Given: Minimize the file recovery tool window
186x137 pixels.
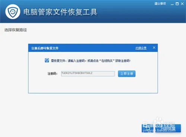Looking at the screenshot, I should [172, 4].
